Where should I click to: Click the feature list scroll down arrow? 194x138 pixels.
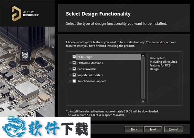(143, 101)
